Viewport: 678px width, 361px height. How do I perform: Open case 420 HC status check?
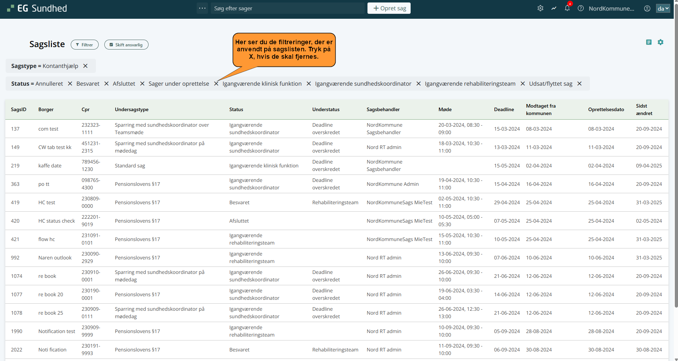(337, 221)
